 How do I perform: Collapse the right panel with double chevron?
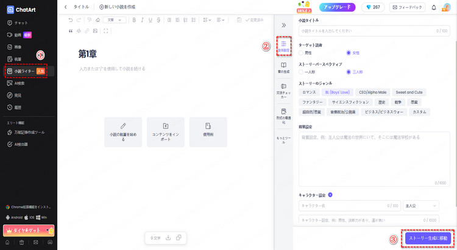pos(283,26)
